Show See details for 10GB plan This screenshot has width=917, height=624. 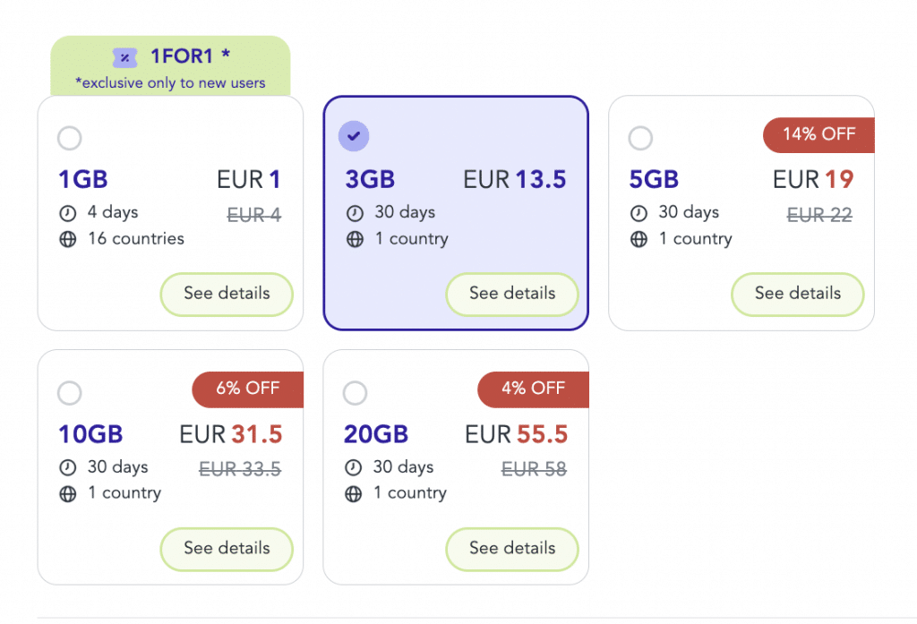pyautogui.click(x=227, y=548)
